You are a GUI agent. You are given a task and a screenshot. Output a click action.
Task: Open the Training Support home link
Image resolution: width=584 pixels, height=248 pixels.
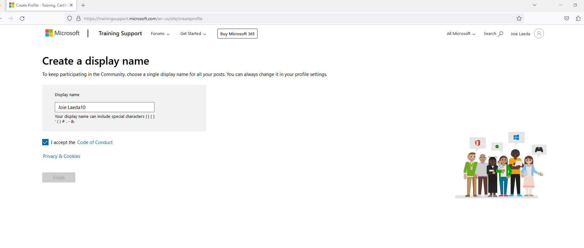coord(120,33)
